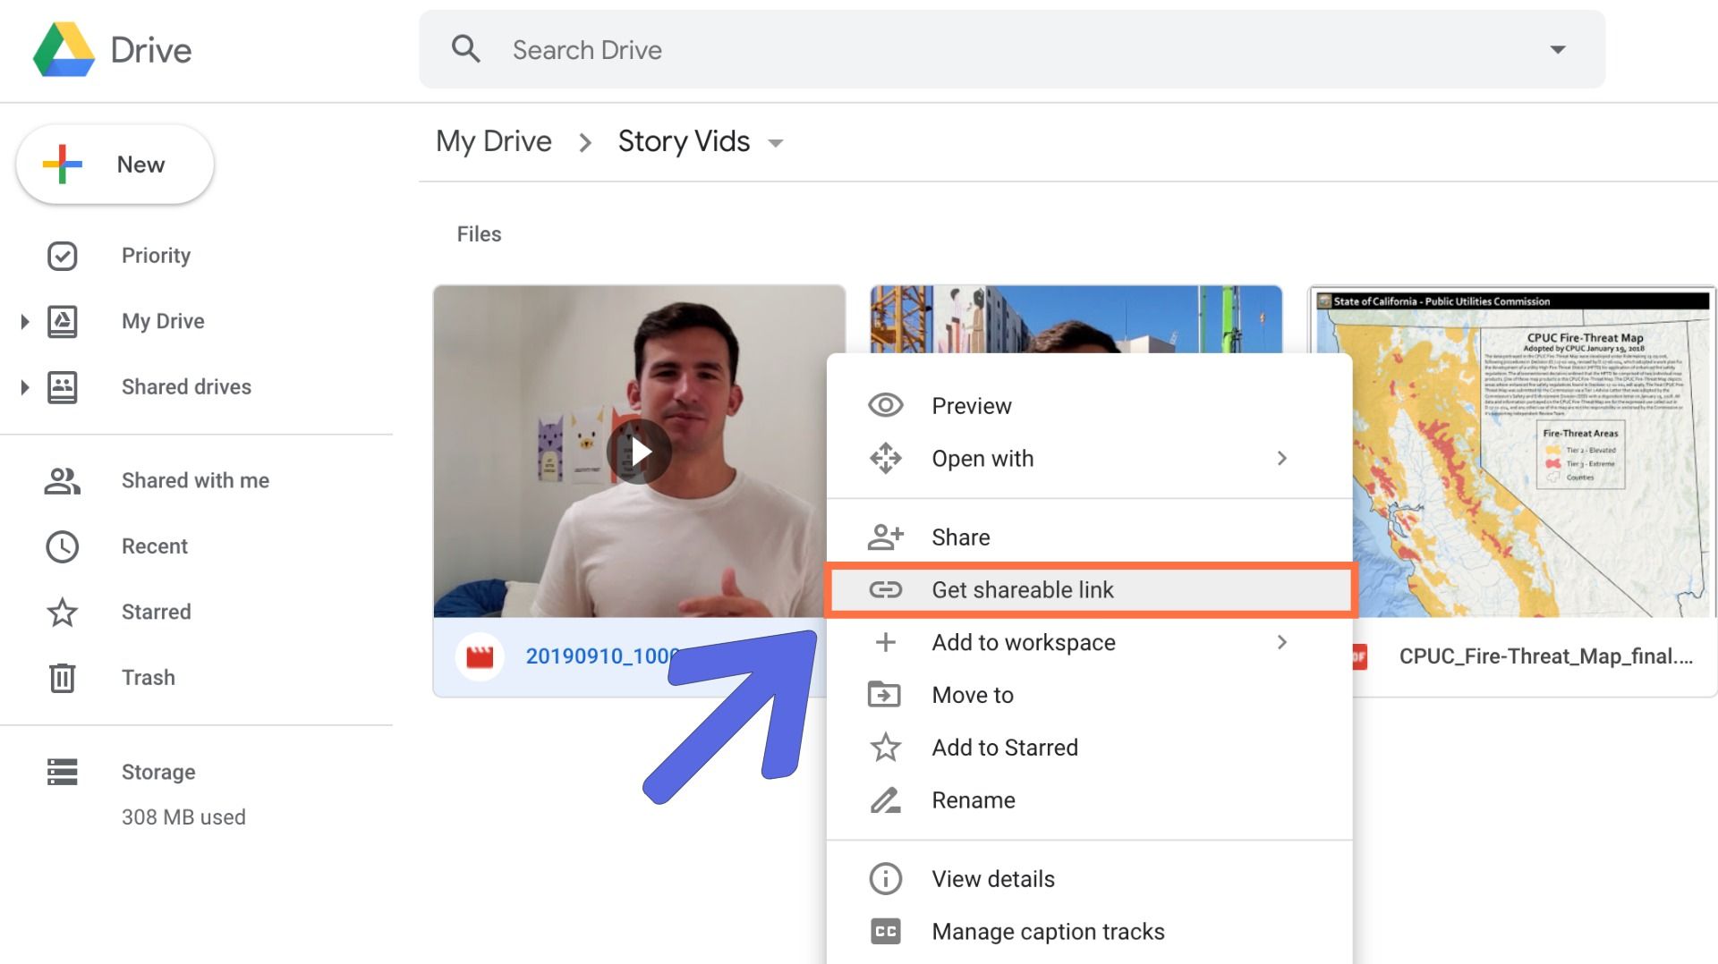Image resolution: width=1718 pixels, height=964 pixels.
Task: Open the Story Vids breadcrumb dropdown
Action: click(x=777, y=142)
